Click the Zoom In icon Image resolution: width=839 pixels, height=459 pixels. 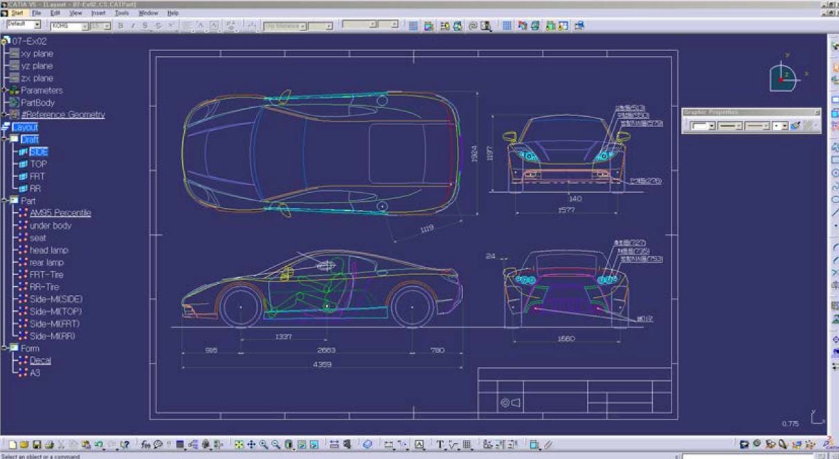(x=263, y=444)
